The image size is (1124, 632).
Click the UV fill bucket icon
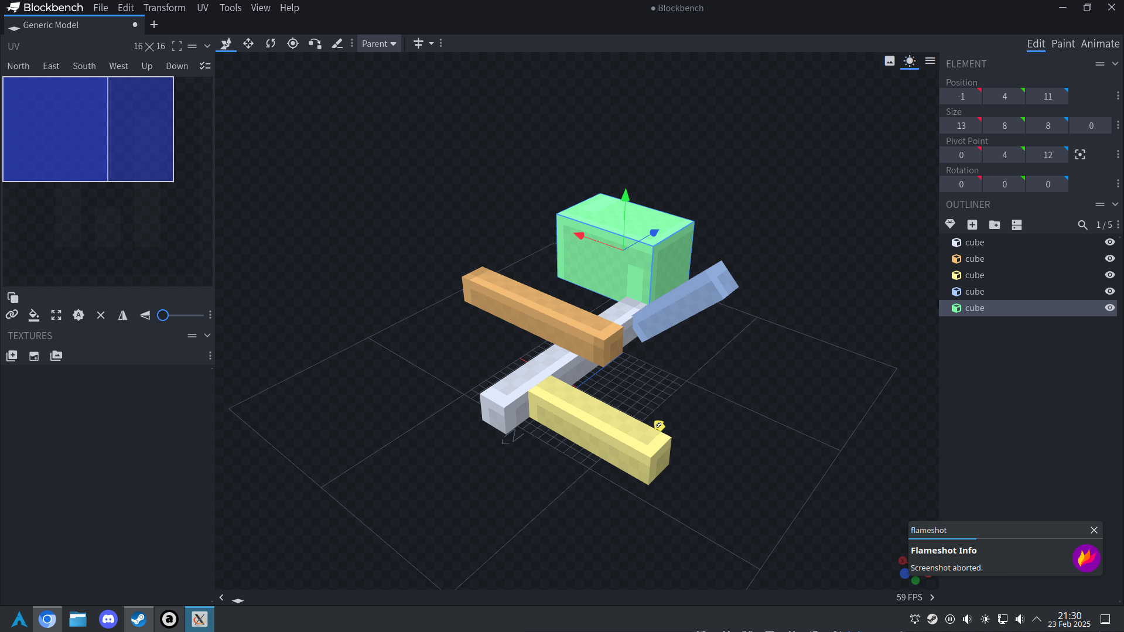click(x=34, y=315)
